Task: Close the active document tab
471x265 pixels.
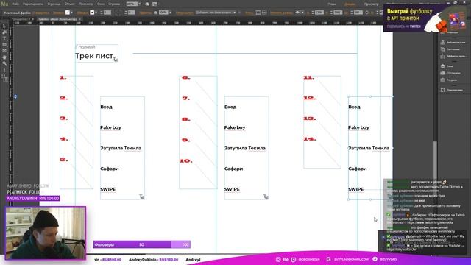Action: [x=79, y=19]
